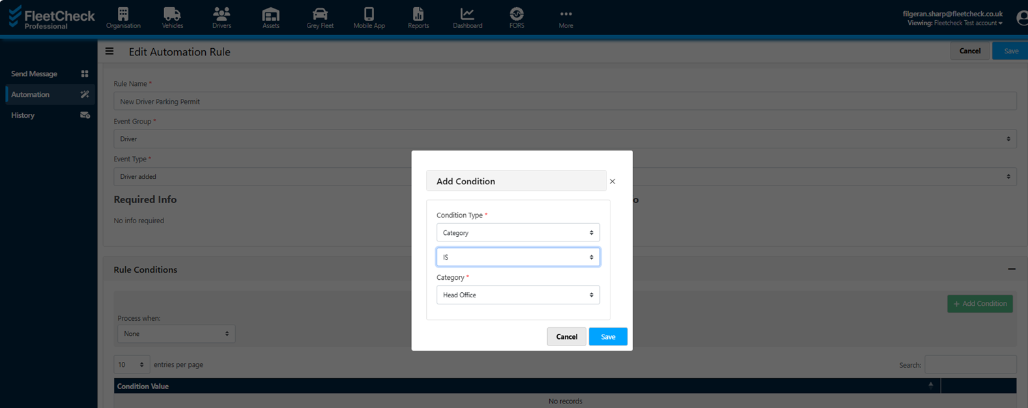1028x408 pixels.
Task: Expand the Category Head Office dropdown
Action: click(x=518, y=295)
